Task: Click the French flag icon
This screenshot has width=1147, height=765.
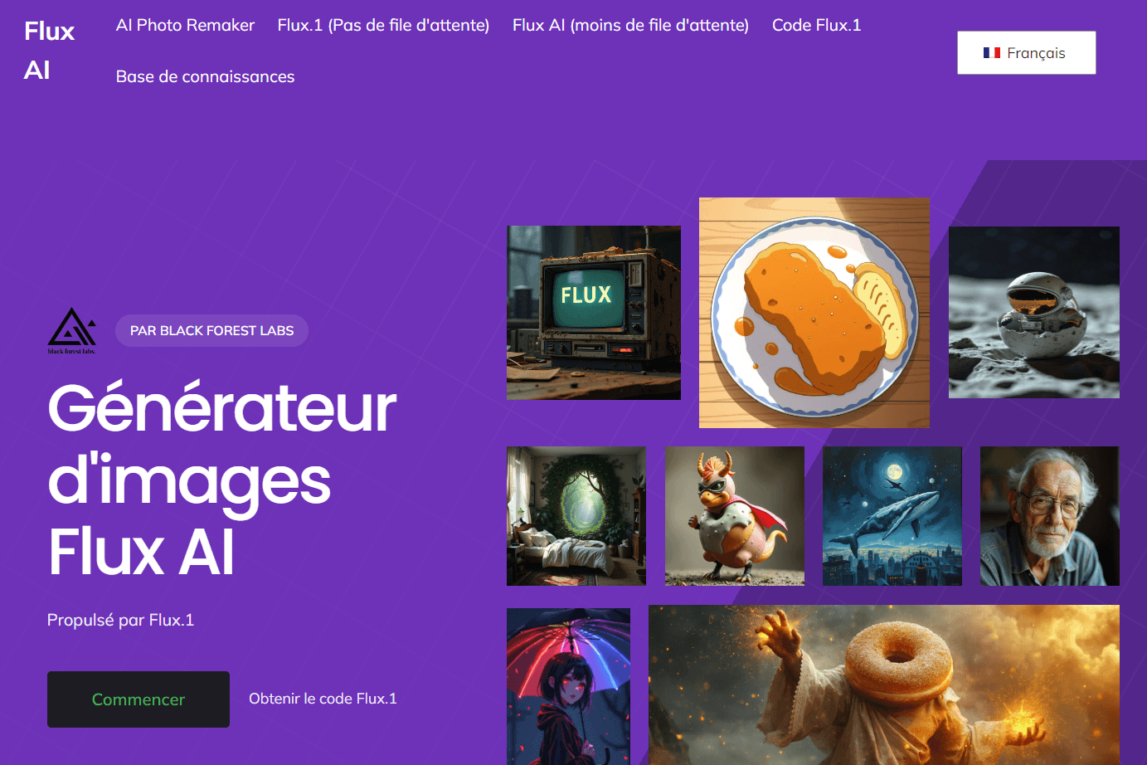Action: pos(992,53)
